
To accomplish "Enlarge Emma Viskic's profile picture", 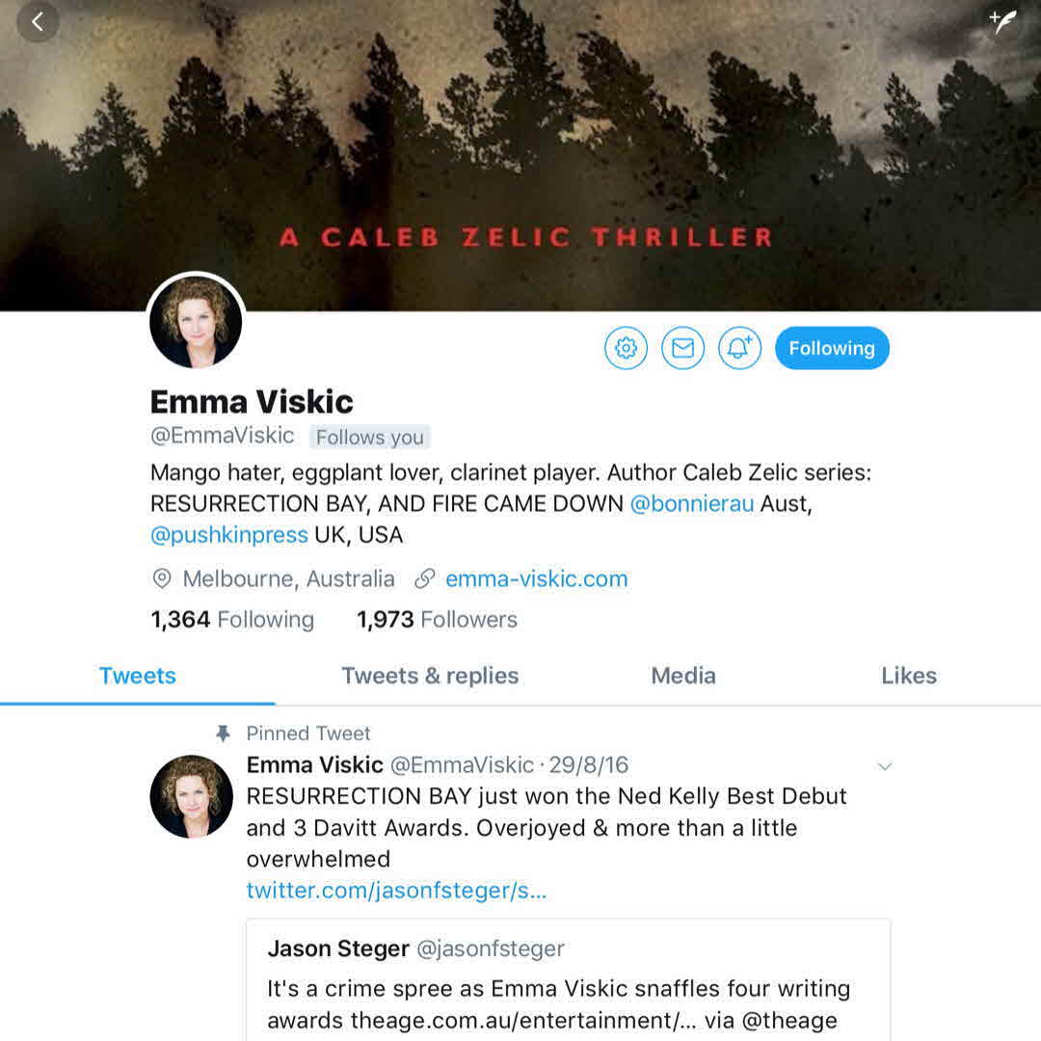I will 196,322.
